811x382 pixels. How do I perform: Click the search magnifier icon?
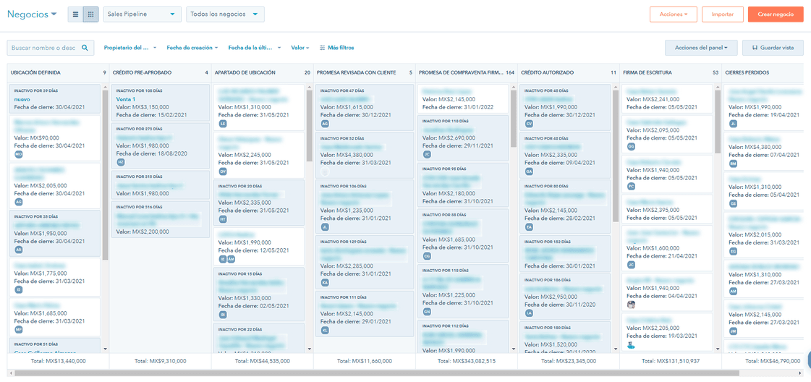[85, 48]
